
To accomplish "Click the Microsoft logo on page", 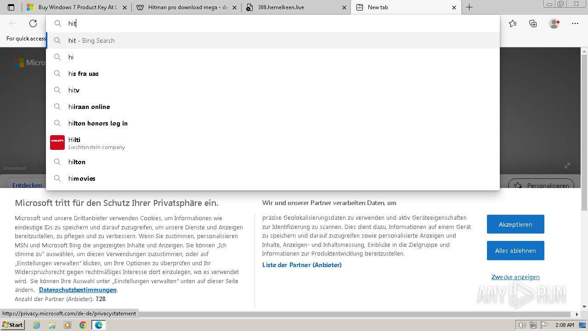I will [x=29, y=63].
